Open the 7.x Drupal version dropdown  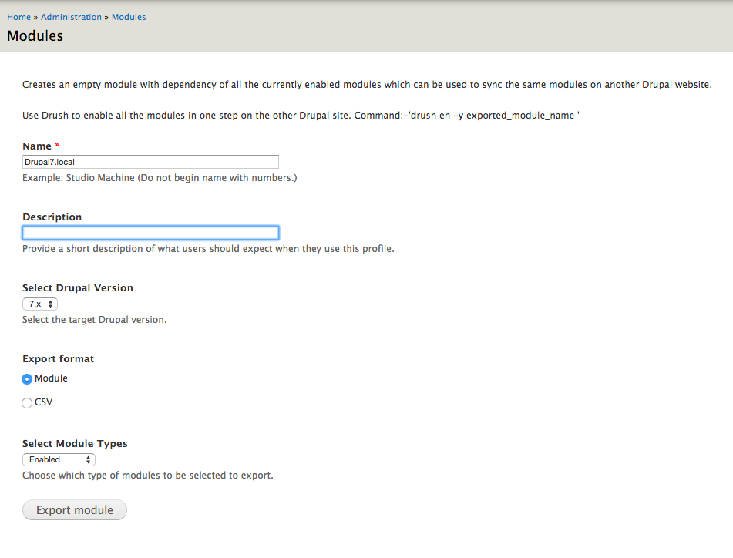[40, 304]
